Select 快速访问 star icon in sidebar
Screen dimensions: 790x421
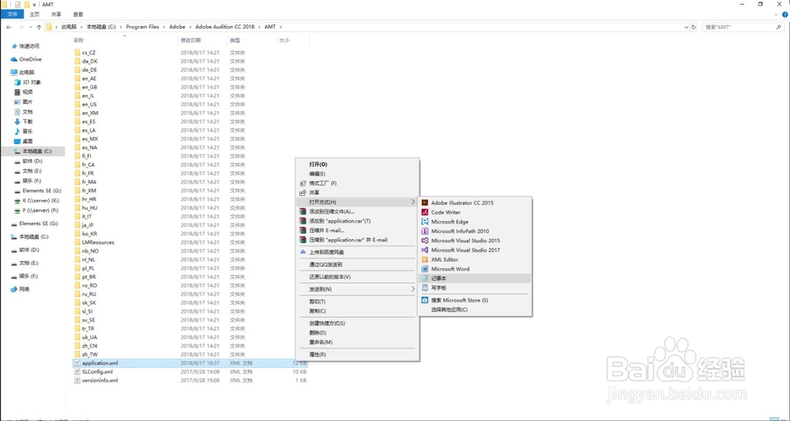(x=14, y=47)
